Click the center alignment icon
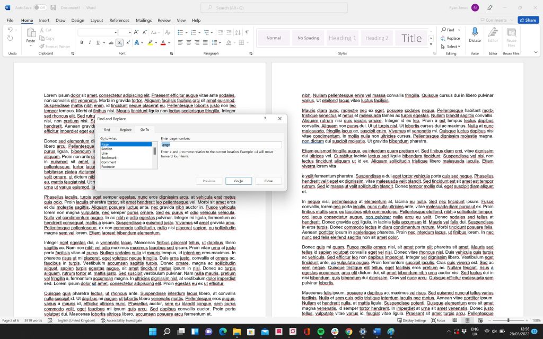 (x=188, y=42)
